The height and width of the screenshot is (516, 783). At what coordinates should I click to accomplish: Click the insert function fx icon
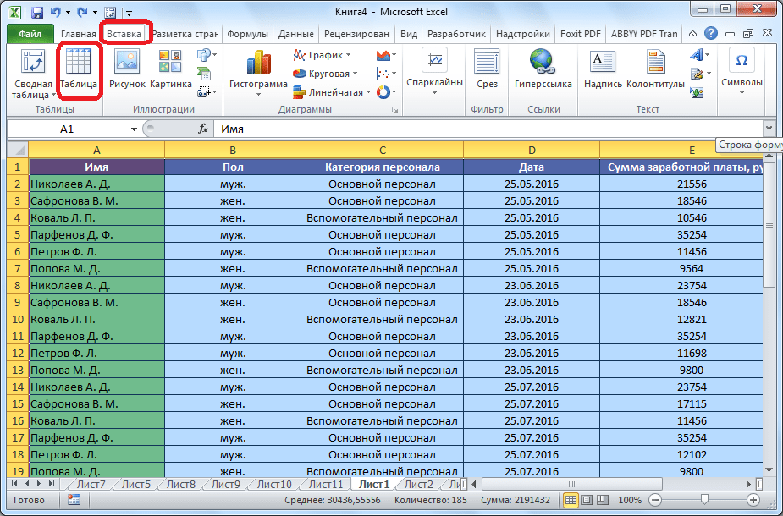[x=203, y=129]
